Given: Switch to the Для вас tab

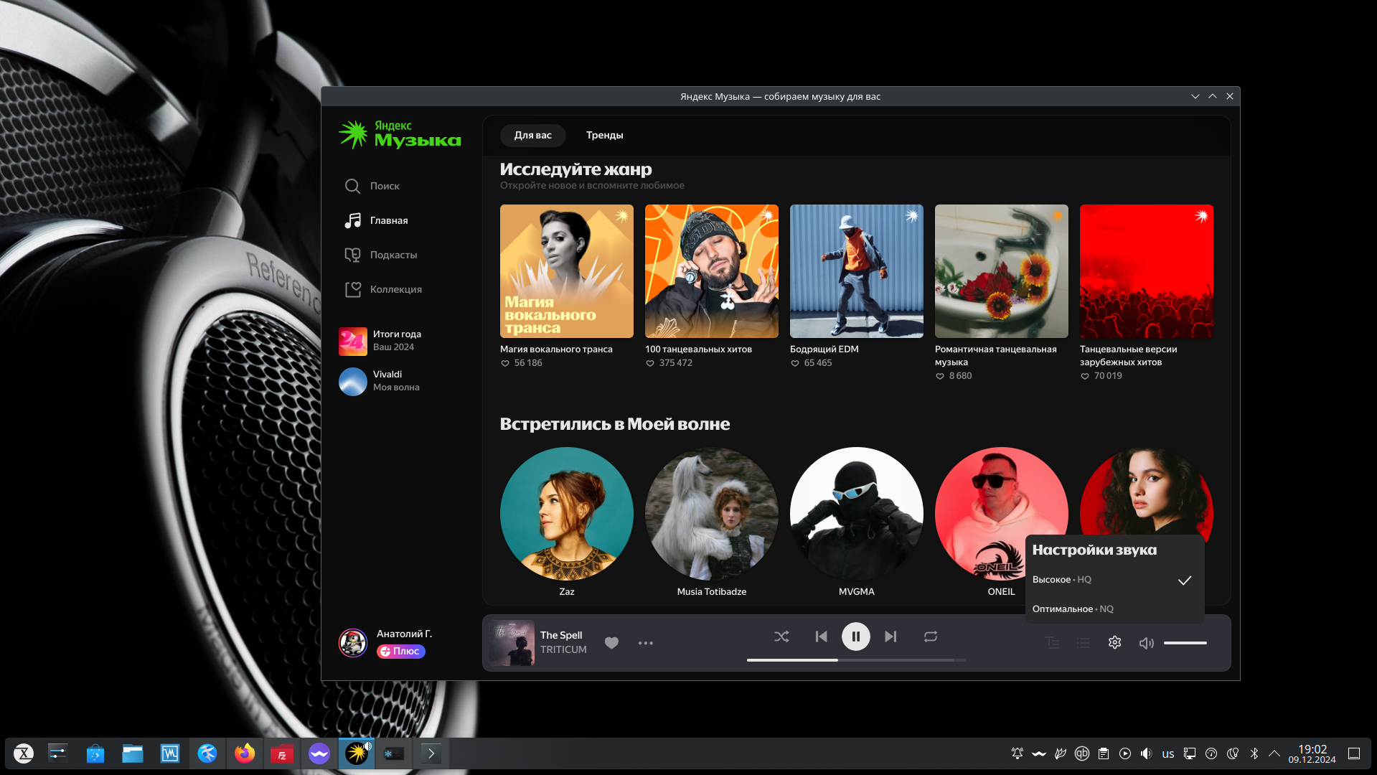Looking at the screenshot, I should 532,135.
